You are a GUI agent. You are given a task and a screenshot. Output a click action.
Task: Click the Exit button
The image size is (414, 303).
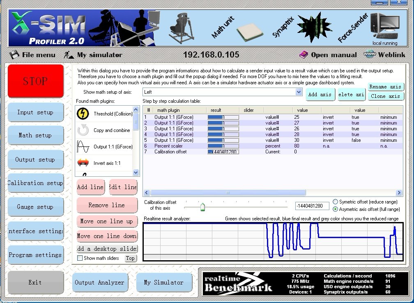[36, 282]
